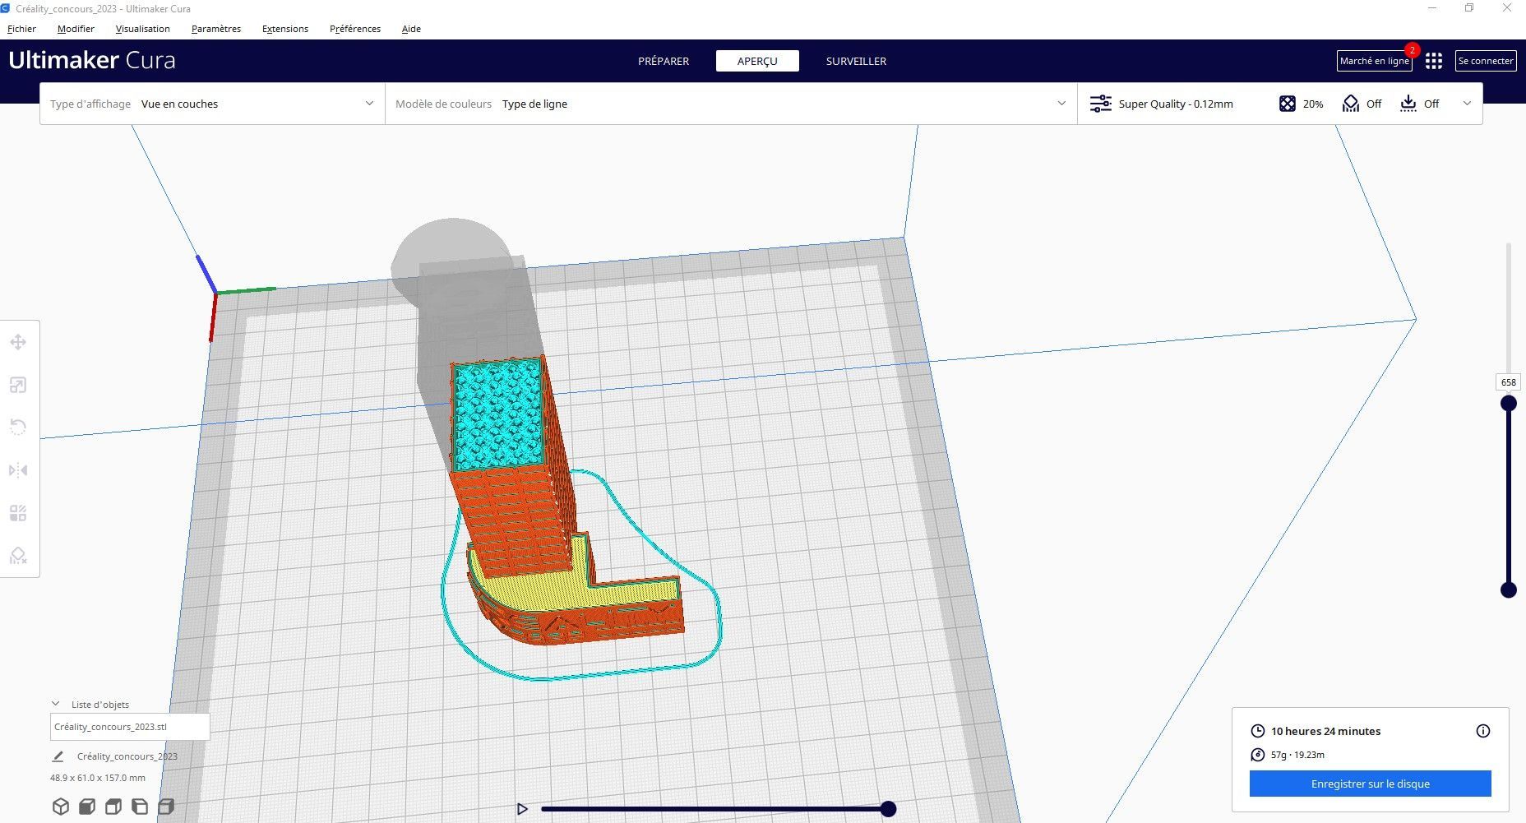The height and width of the screenshot is (823, 1526).
Task: Switch to the APERÇU stage
Action: [757, 61]
